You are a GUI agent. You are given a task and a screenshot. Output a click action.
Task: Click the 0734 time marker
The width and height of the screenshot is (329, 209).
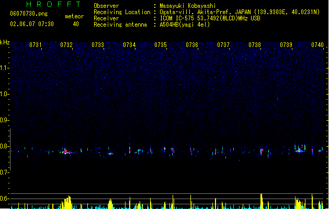click(129, 45)
